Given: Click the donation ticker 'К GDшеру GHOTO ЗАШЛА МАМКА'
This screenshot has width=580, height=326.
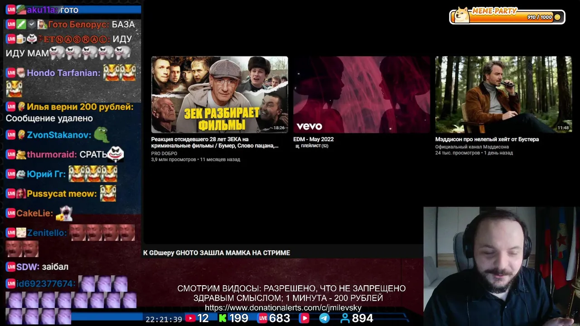Looking at the screenshot, I should point(217,253).
